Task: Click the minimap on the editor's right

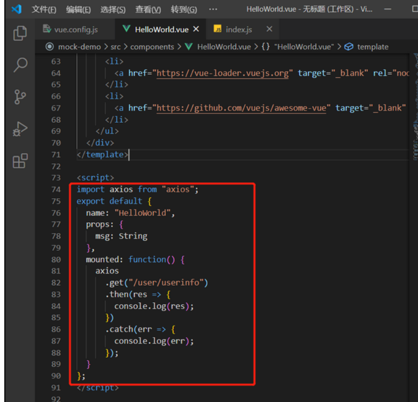Action: click(x=415, y=107)
